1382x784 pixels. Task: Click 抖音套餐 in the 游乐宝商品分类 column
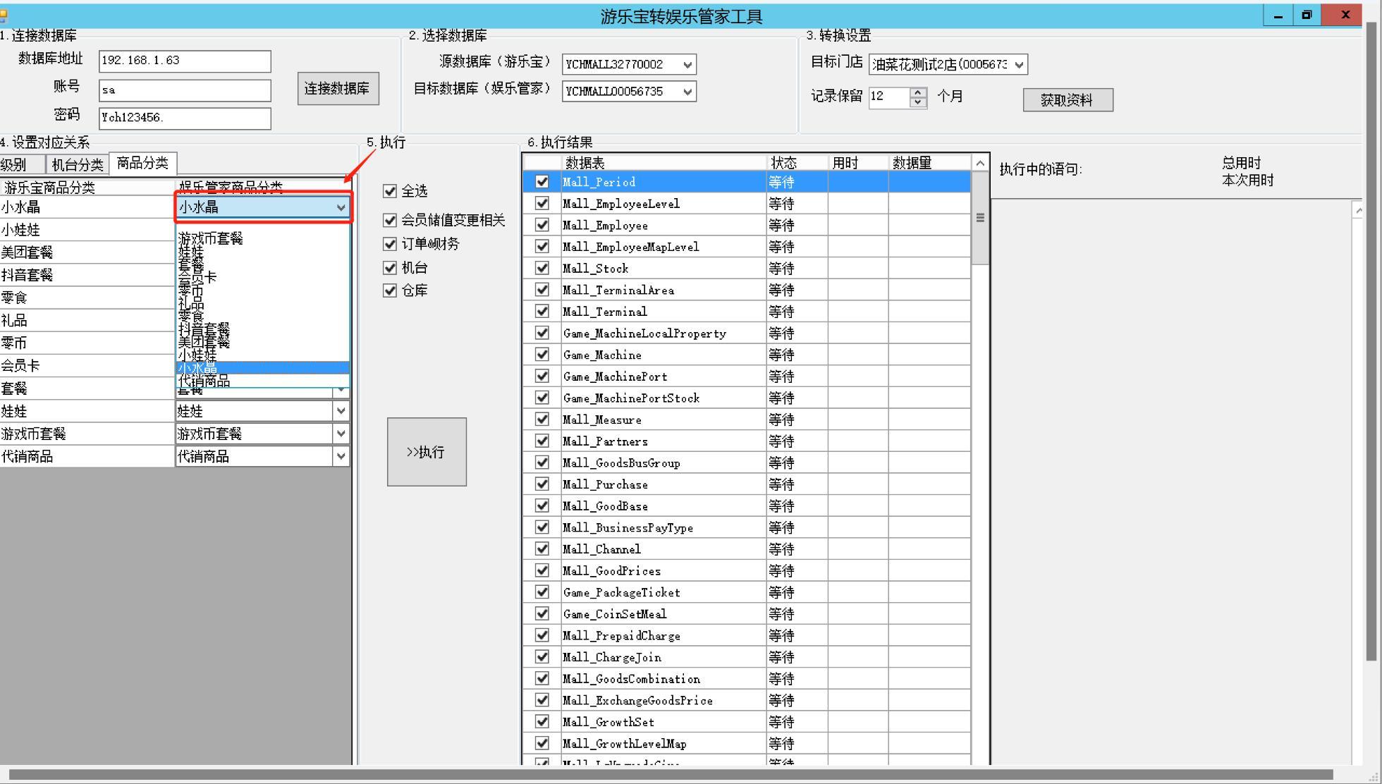pyautogui.click(x=87, y=275)
